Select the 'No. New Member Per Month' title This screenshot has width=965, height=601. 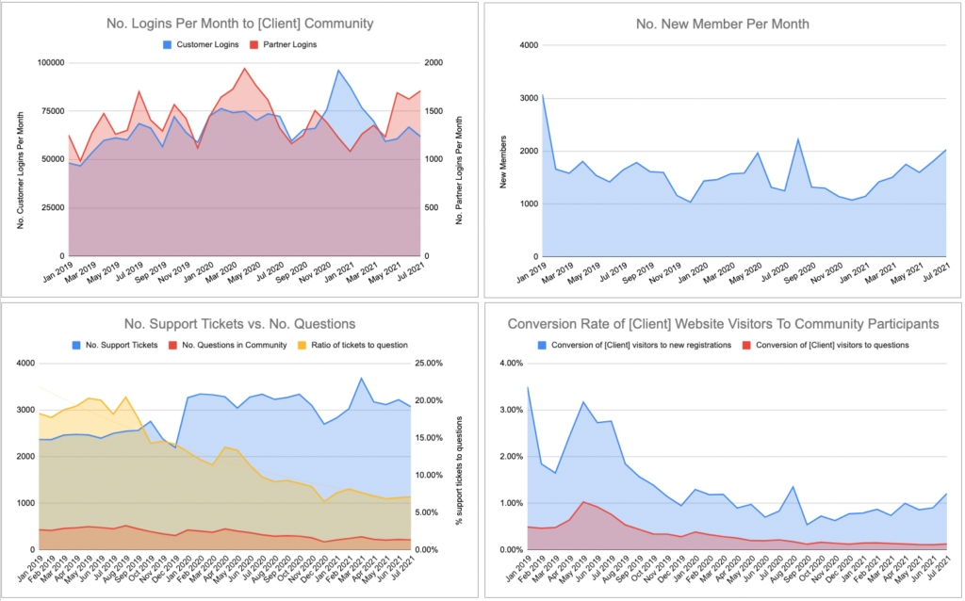[x=723, y=24]
